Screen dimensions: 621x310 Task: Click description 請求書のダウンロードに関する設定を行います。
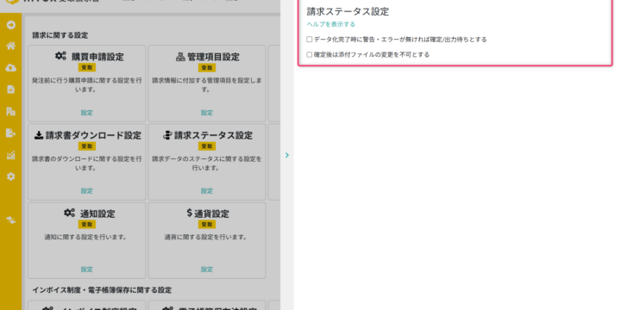coord(87,163)
